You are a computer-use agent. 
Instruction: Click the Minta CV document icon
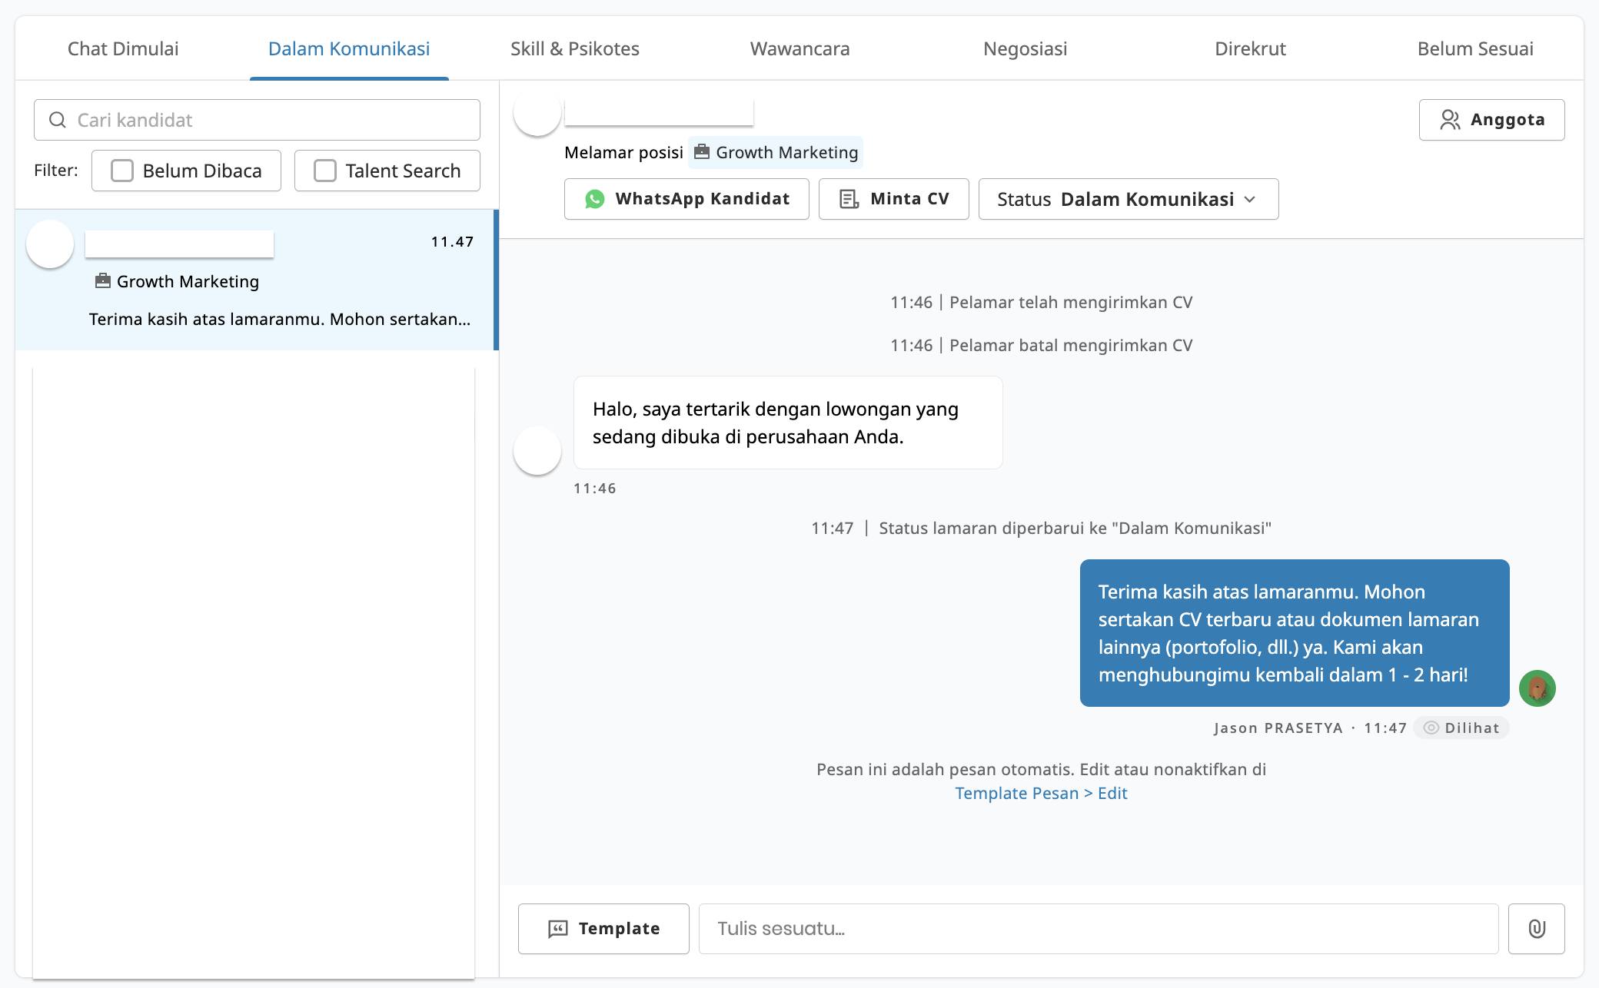click(849, 199)
